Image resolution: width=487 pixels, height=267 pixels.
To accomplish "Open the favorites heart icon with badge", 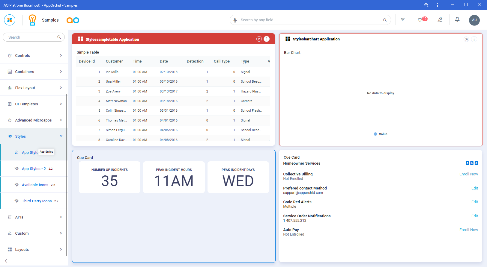I will click(420, 20).
